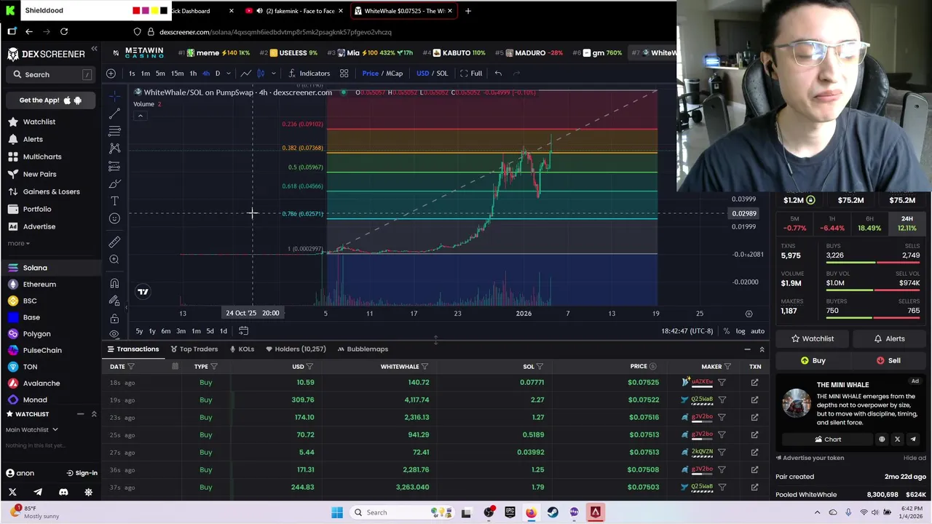Toggle lock all drawing tools
The width and height of the screenshot is (932, 524).
coord(114,318)
